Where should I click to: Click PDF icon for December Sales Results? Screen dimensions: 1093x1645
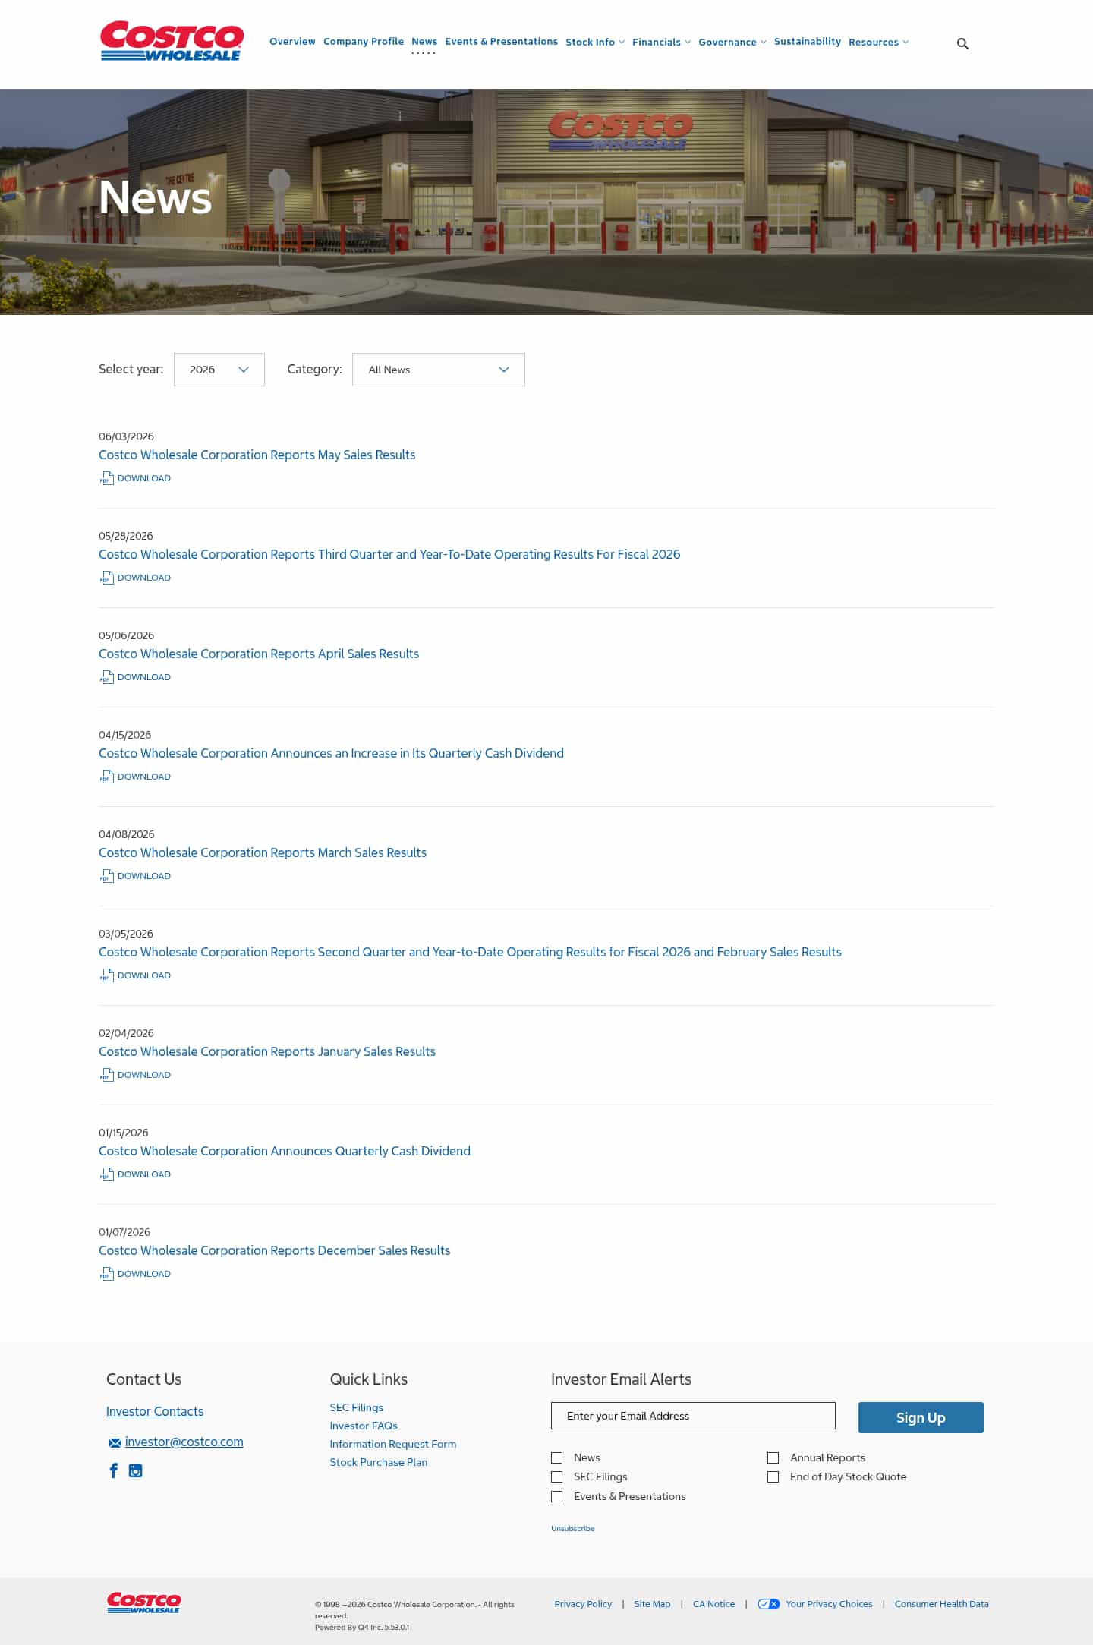pyautogui.click(x=106, y=1274)
